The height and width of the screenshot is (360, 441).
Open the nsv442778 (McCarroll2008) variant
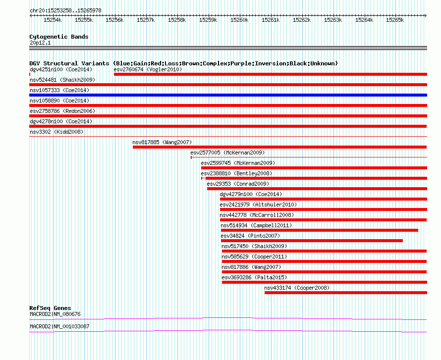pos(257,215)
